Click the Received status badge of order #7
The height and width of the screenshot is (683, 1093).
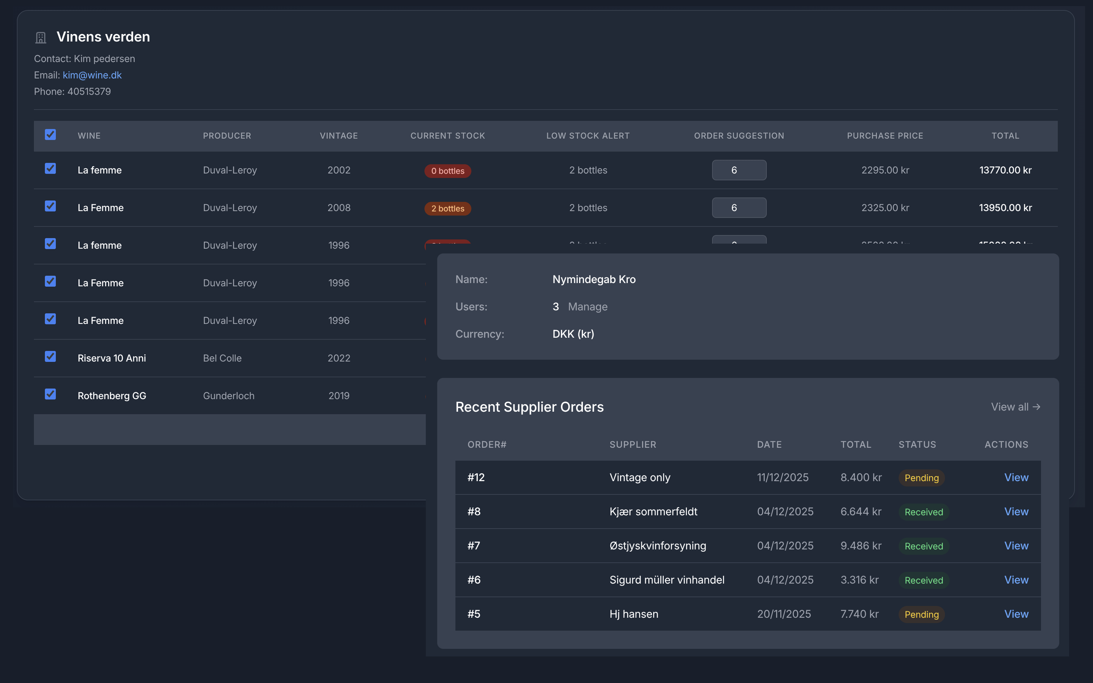(924, 546)
